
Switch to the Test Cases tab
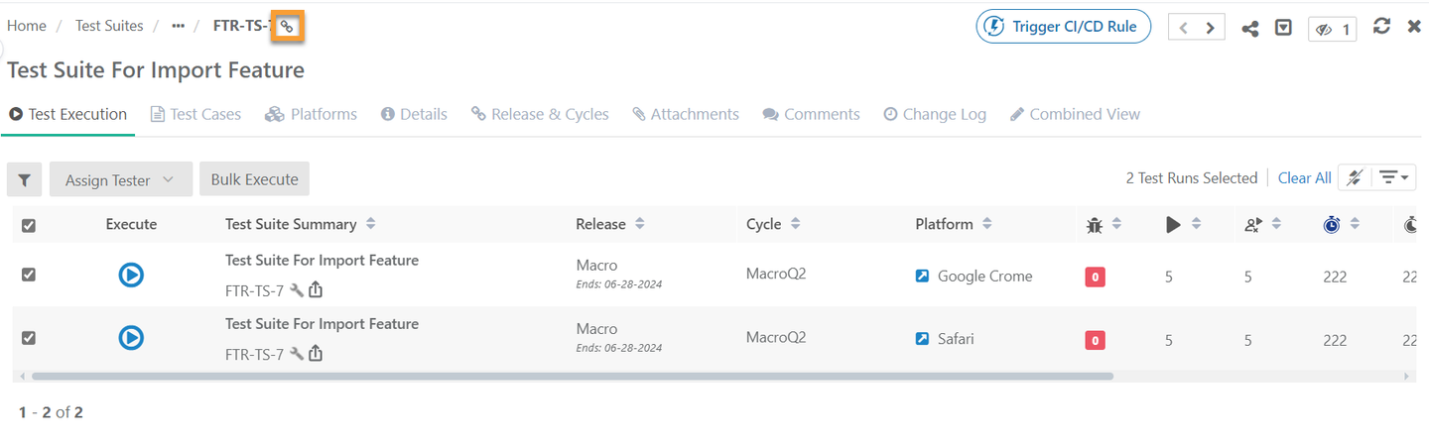[x=195, y=115]
